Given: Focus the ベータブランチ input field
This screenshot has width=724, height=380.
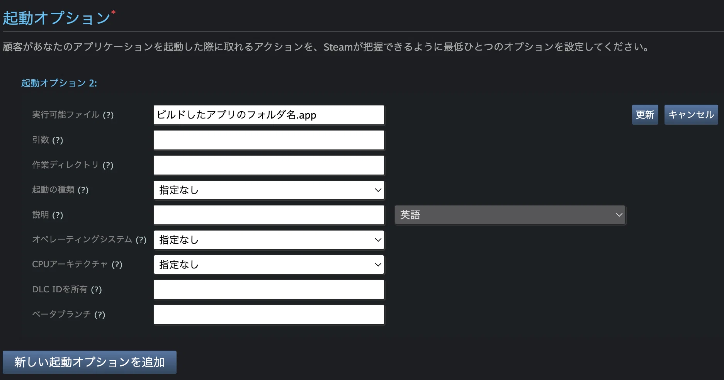Looking at the screenshot, I should pos(269,314).
